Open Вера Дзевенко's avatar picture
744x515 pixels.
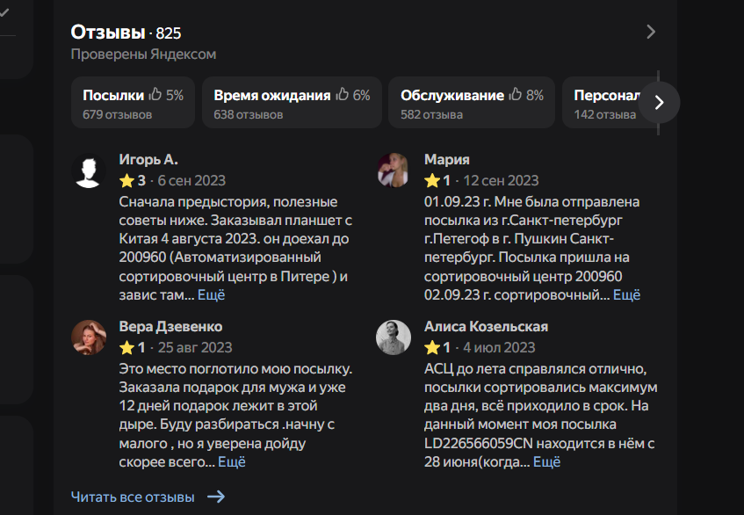point(88,334)
